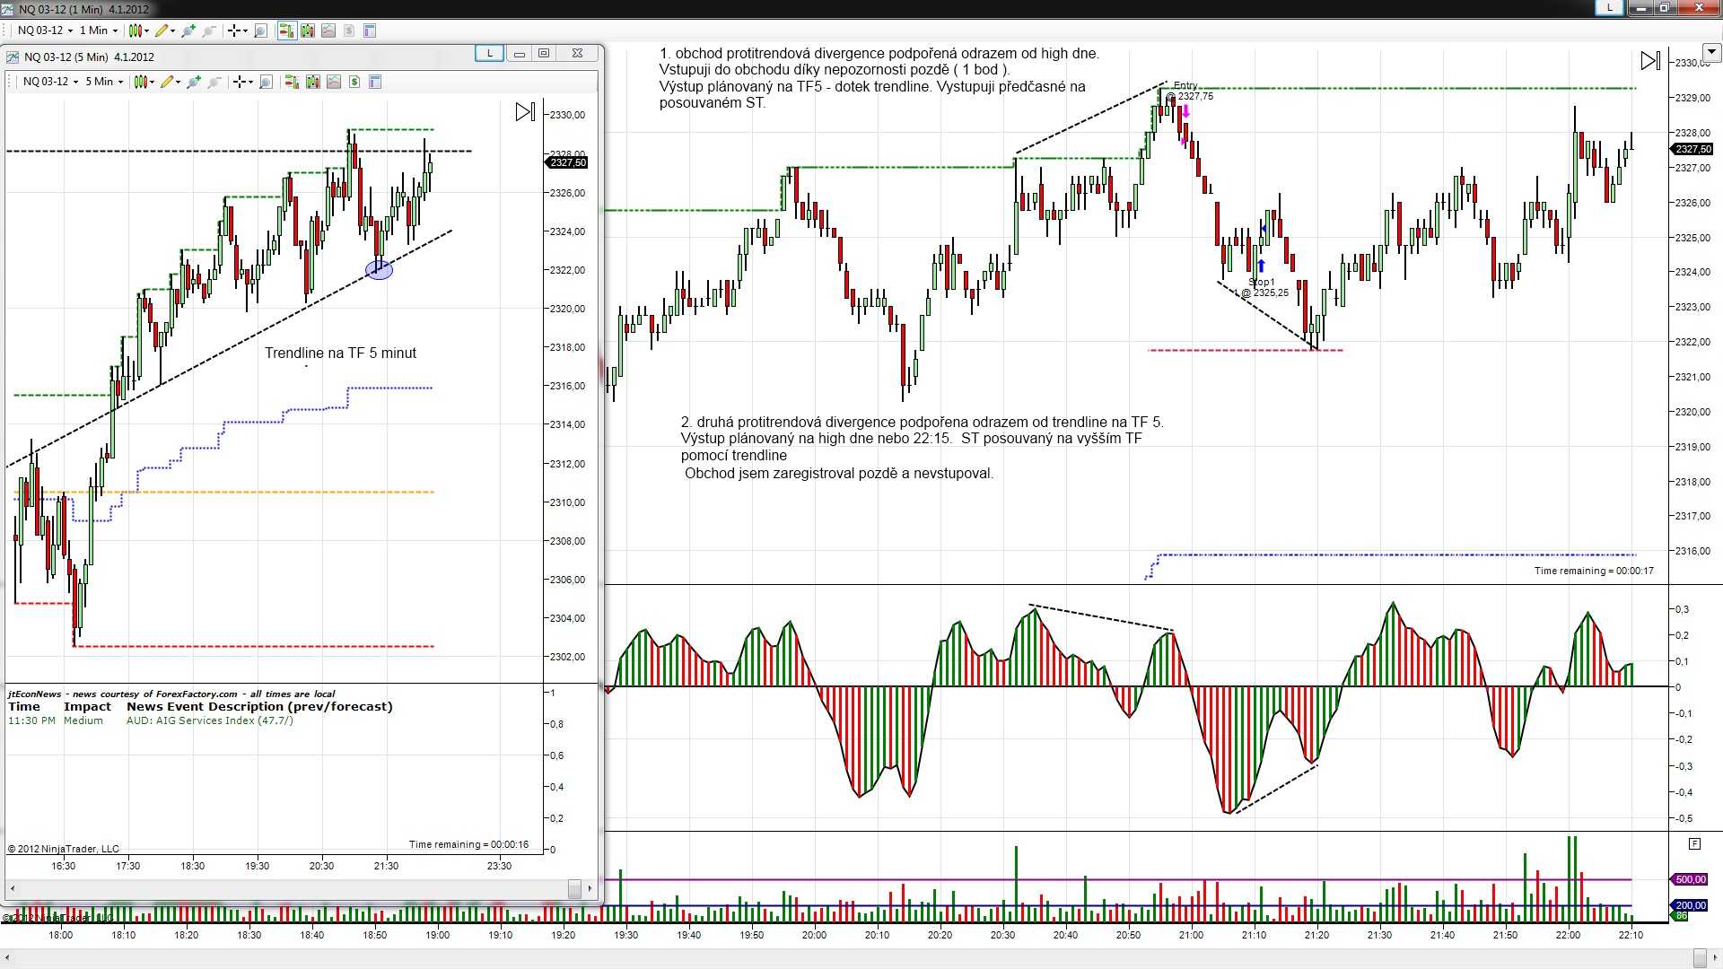1723x969 pixels.
Task: Open the data box icon in the main toolbar
Action: tap(370, 31)
